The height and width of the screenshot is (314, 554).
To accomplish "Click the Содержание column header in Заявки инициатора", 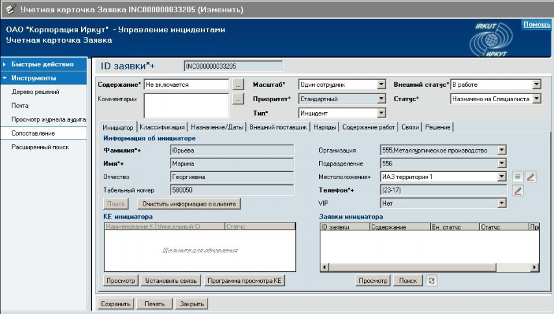I will tap(400, 227).
